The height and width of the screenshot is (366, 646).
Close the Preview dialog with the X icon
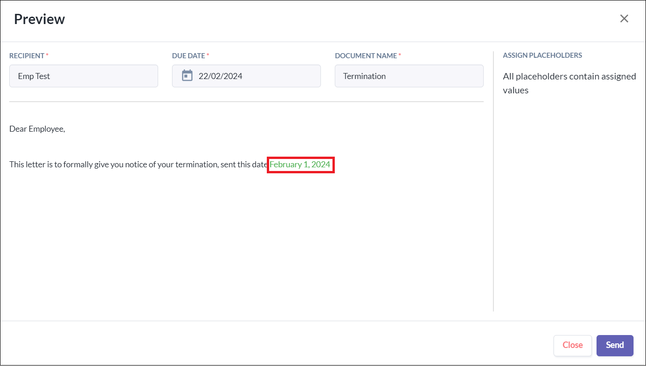point(624,18)
